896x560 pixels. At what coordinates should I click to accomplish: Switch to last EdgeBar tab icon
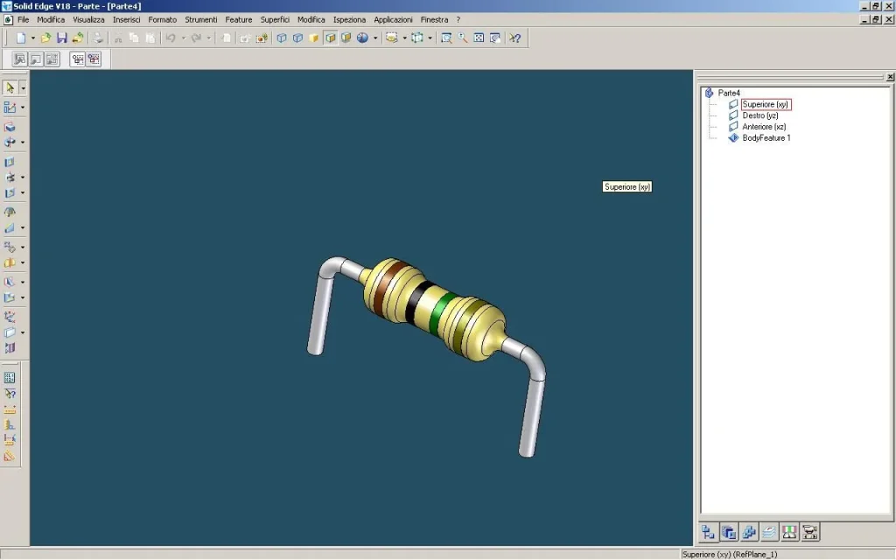pyautogui.click(x=809, y=533)
